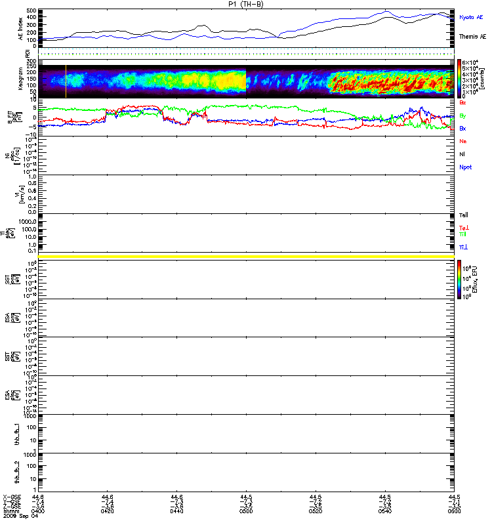Click the '0420' time axis label
The image size is (492, 525).
coord(107,511)
